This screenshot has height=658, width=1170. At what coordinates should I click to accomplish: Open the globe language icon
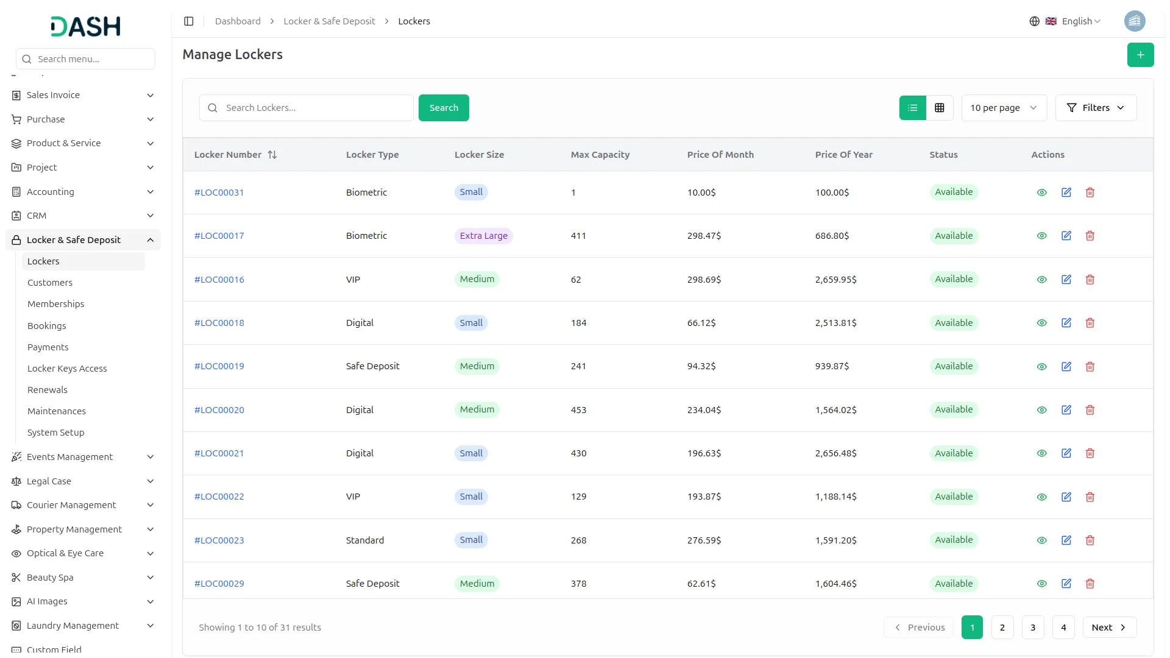pos(1034,21)
